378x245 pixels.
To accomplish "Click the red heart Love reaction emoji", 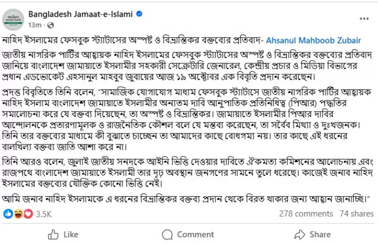I will click(x=27, y=214).
